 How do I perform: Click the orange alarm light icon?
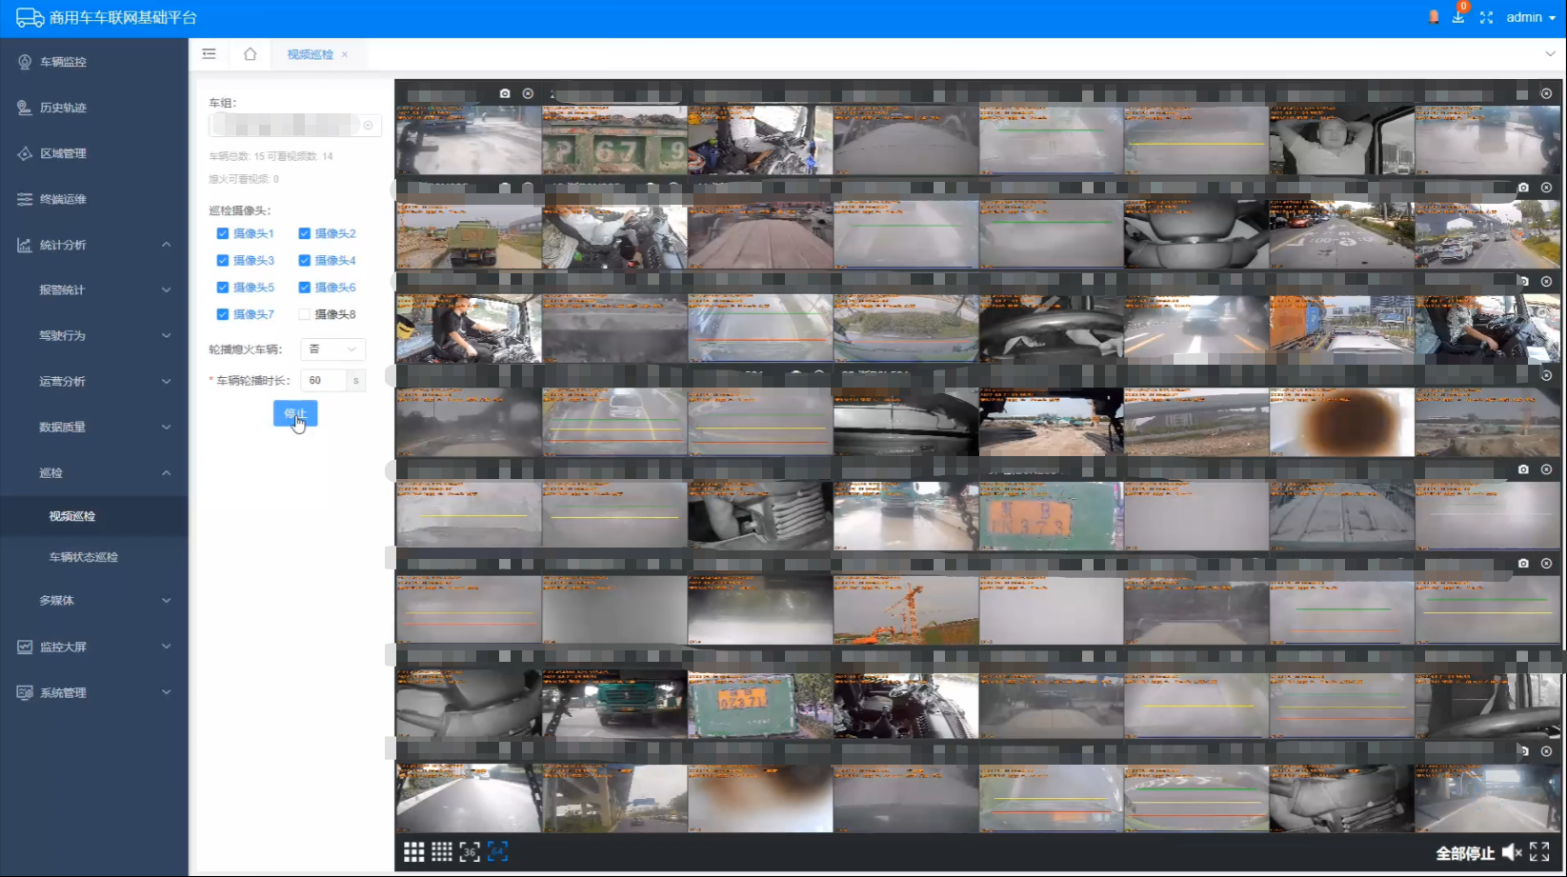pos(1434,17)
